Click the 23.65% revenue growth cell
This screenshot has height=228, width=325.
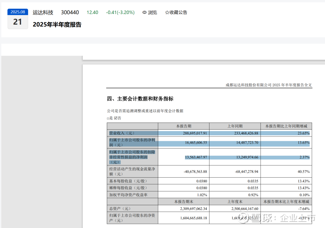coord(303,133)
